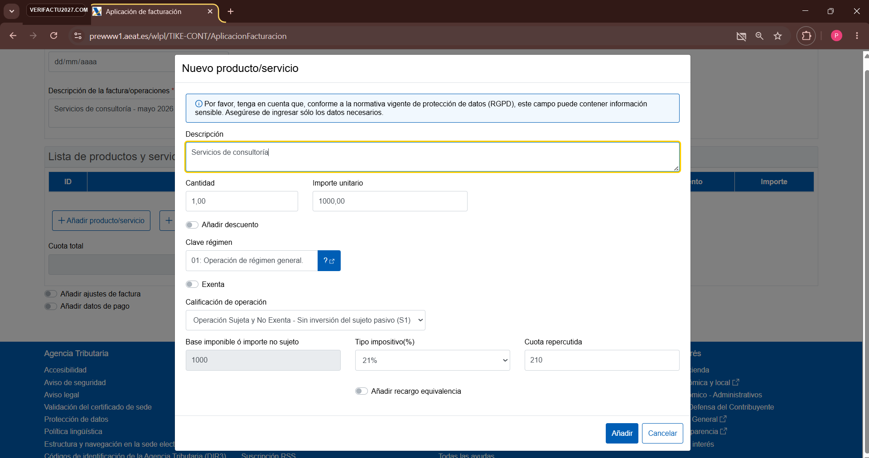This screenshot has height=458, width=869.
Task: Close the Aplicación de facturación tab
Action: click(210, 11)
